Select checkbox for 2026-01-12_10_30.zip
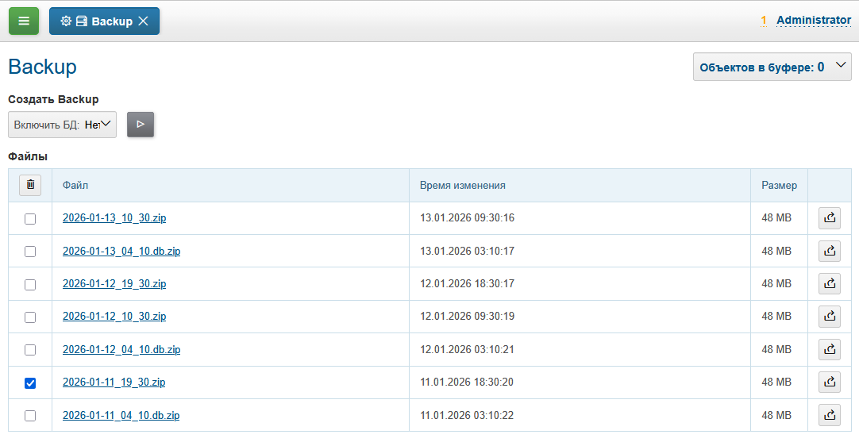Screen dimensions: 859x442 tap(30, 317)
